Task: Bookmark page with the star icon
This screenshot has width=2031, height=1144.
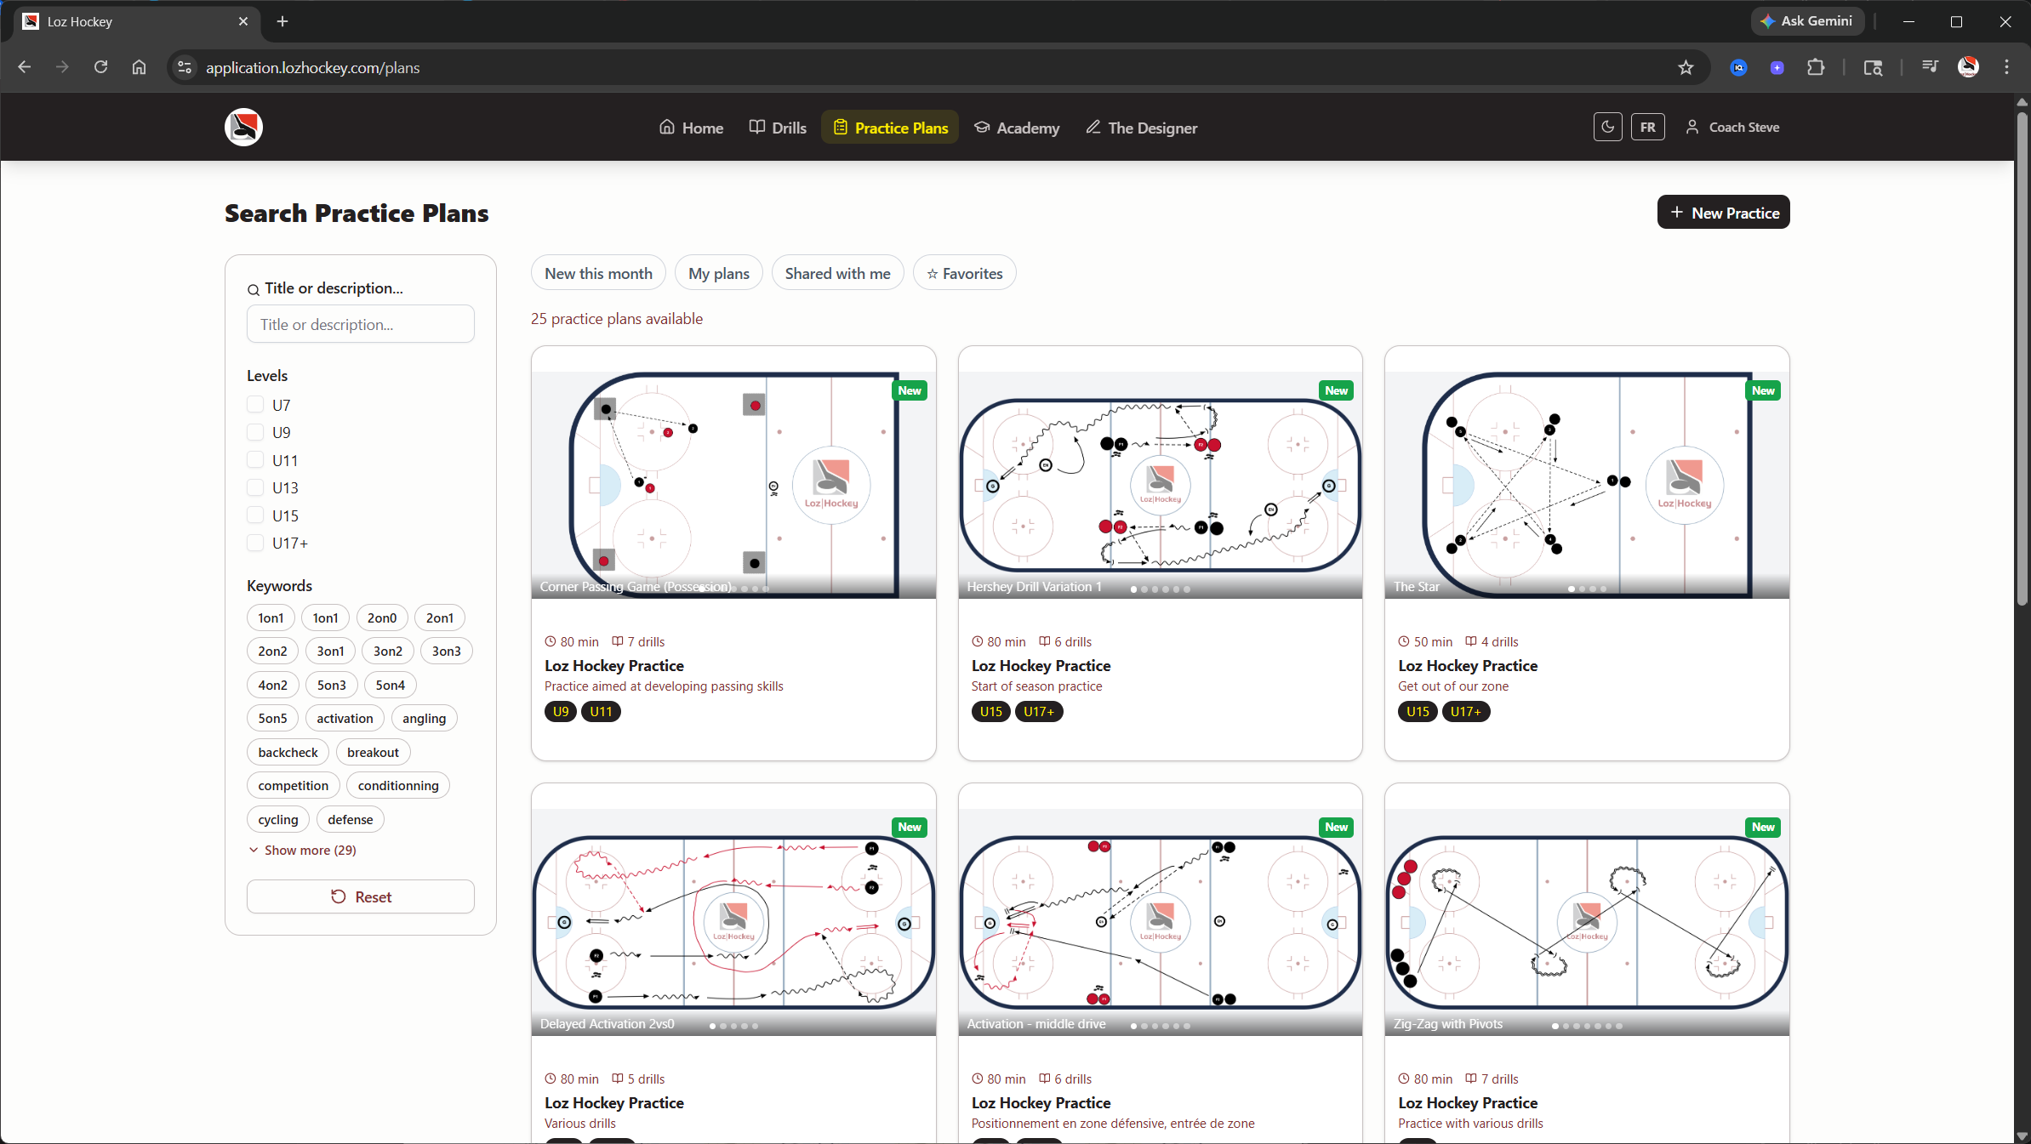Action: [x=1686, y=68]
